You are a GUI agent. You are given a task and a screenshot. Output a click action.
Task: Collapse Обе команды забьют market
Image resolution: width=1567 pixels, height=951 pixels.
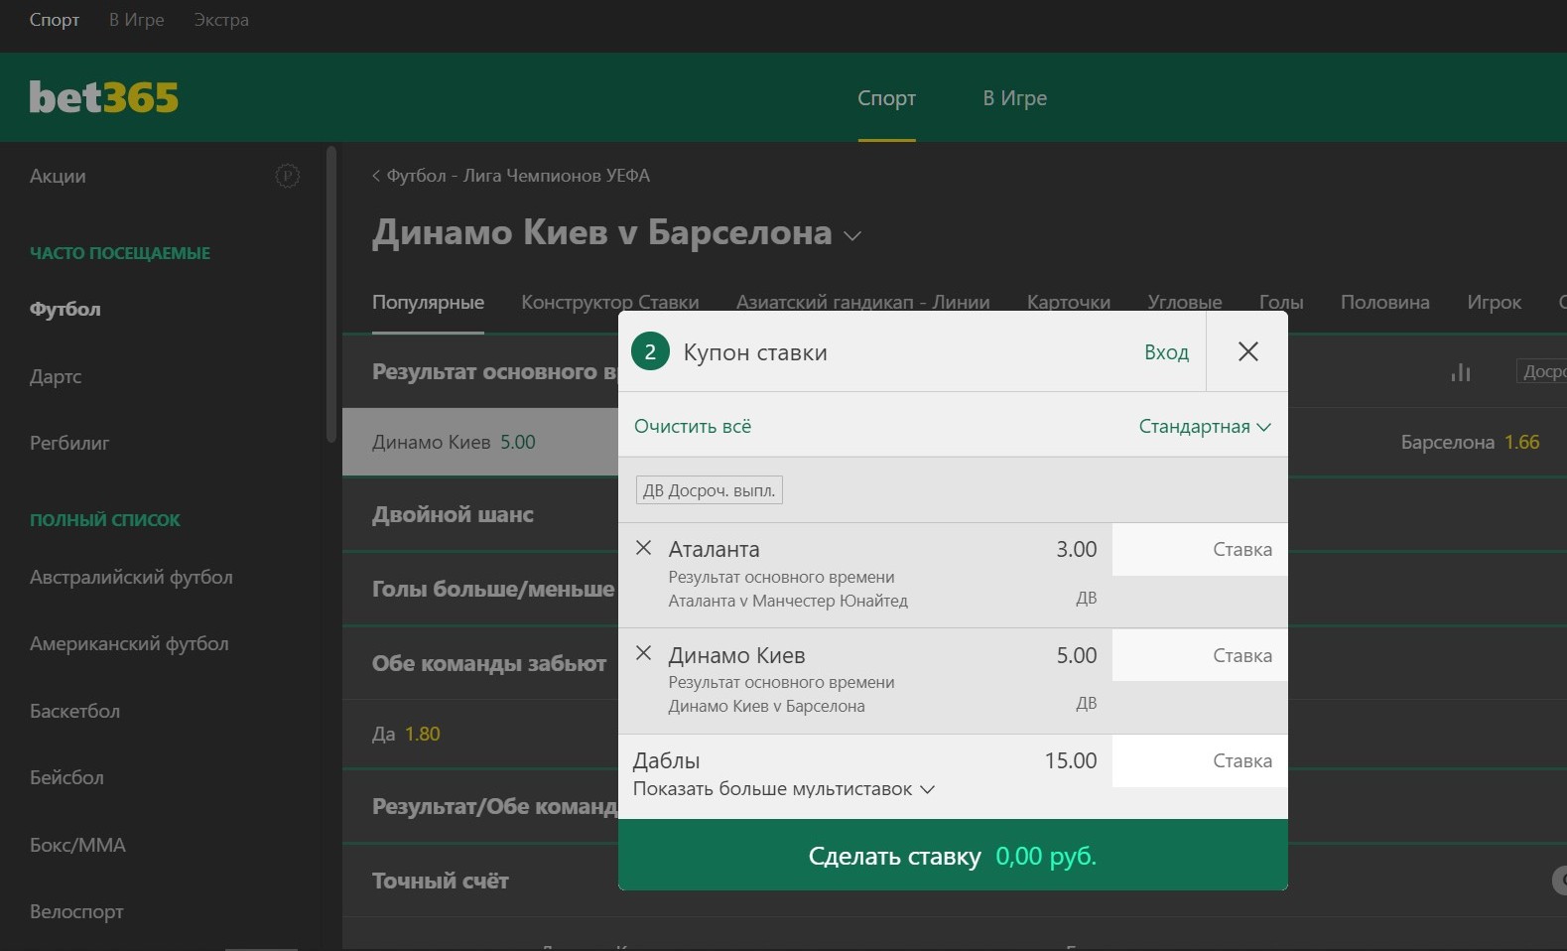(x=489, y=663)
